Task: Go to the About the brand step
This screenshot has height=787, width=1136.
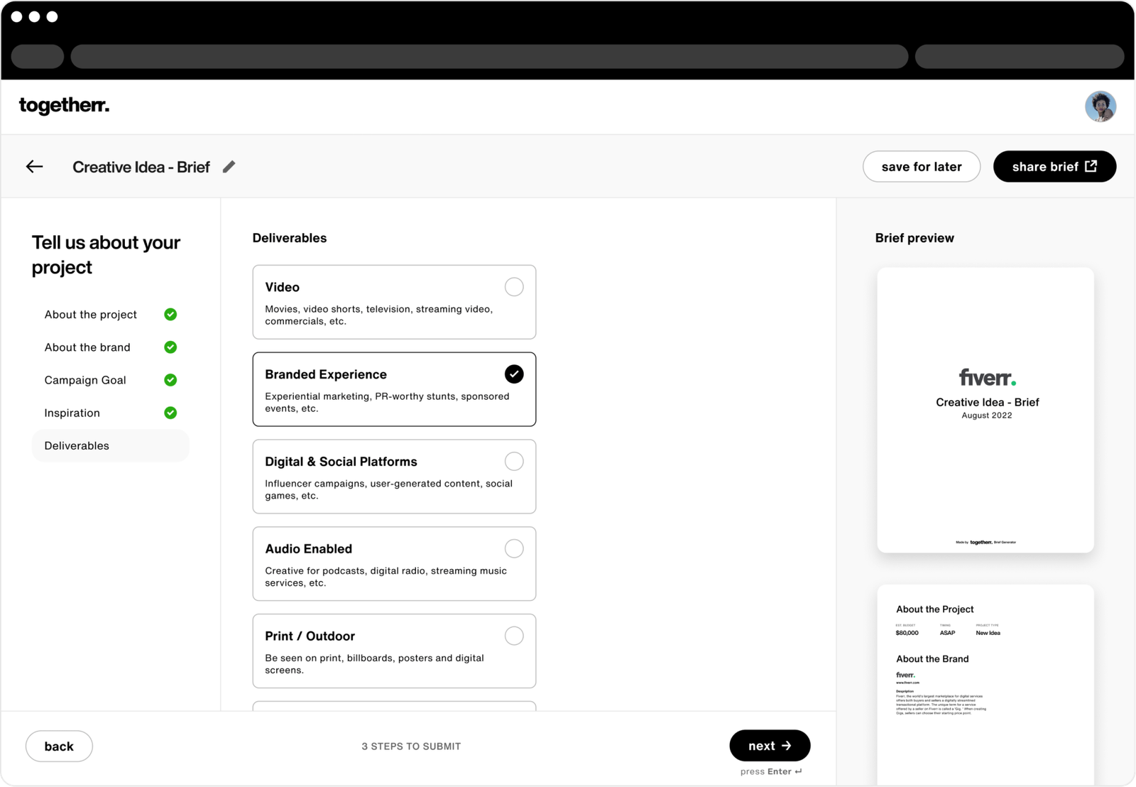Action: click(87, 347)
